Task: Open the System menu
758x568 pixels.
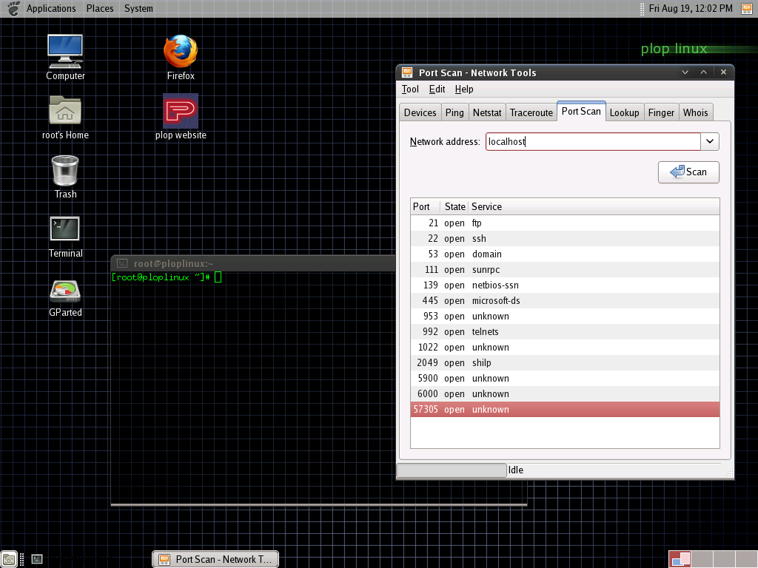Action: [x=138, y=8]
